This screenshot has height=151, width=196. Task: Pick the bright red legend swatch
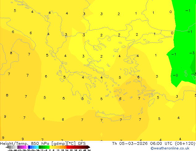pos(68,147)
